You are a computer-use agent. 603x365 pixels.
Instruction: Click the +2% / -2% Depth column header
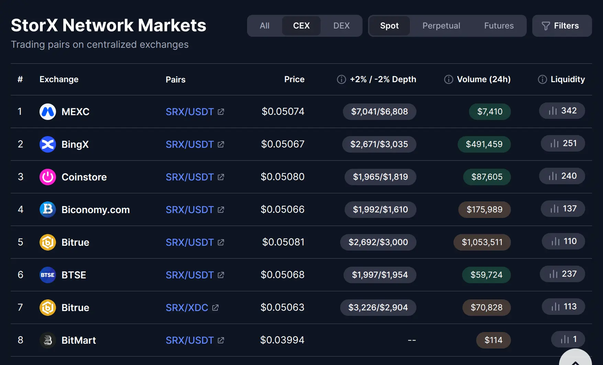point(383,79)
